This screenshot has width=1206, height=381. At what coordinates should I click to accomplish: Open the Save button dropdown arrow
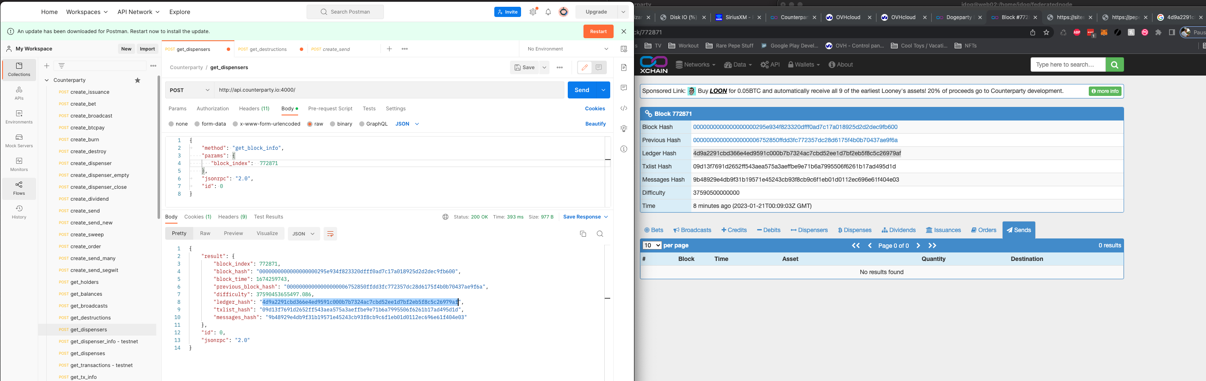(544, 68)
